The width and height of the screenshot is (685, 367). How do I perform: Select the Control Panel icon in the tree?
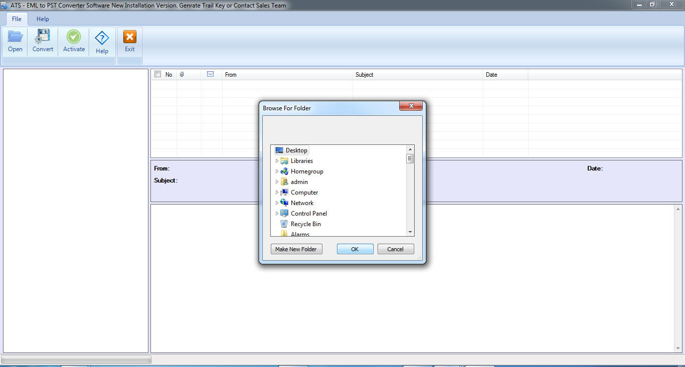tap(284, 214)
